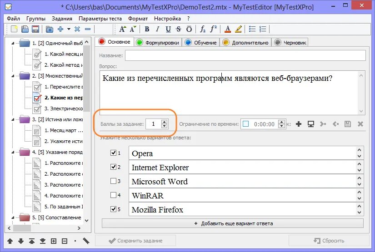Viewport: 375px width, 252px height.
Task: Click the Сбросить button
Action: (x=329, y=241)
